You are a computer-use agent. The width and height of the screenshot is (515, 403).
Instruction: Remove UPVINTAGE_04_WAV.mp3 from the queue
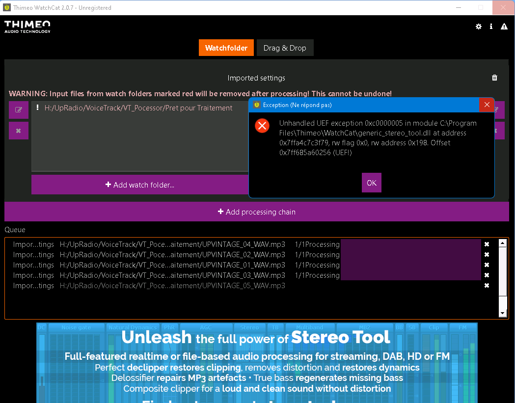point(487,244)
